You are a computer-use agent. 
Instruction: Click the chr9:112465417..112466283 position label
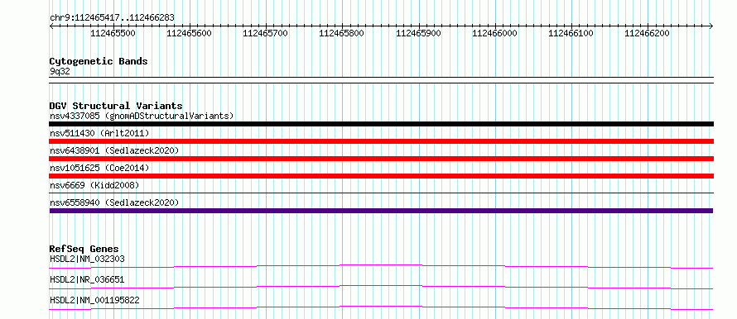click(x=112, y=17)
